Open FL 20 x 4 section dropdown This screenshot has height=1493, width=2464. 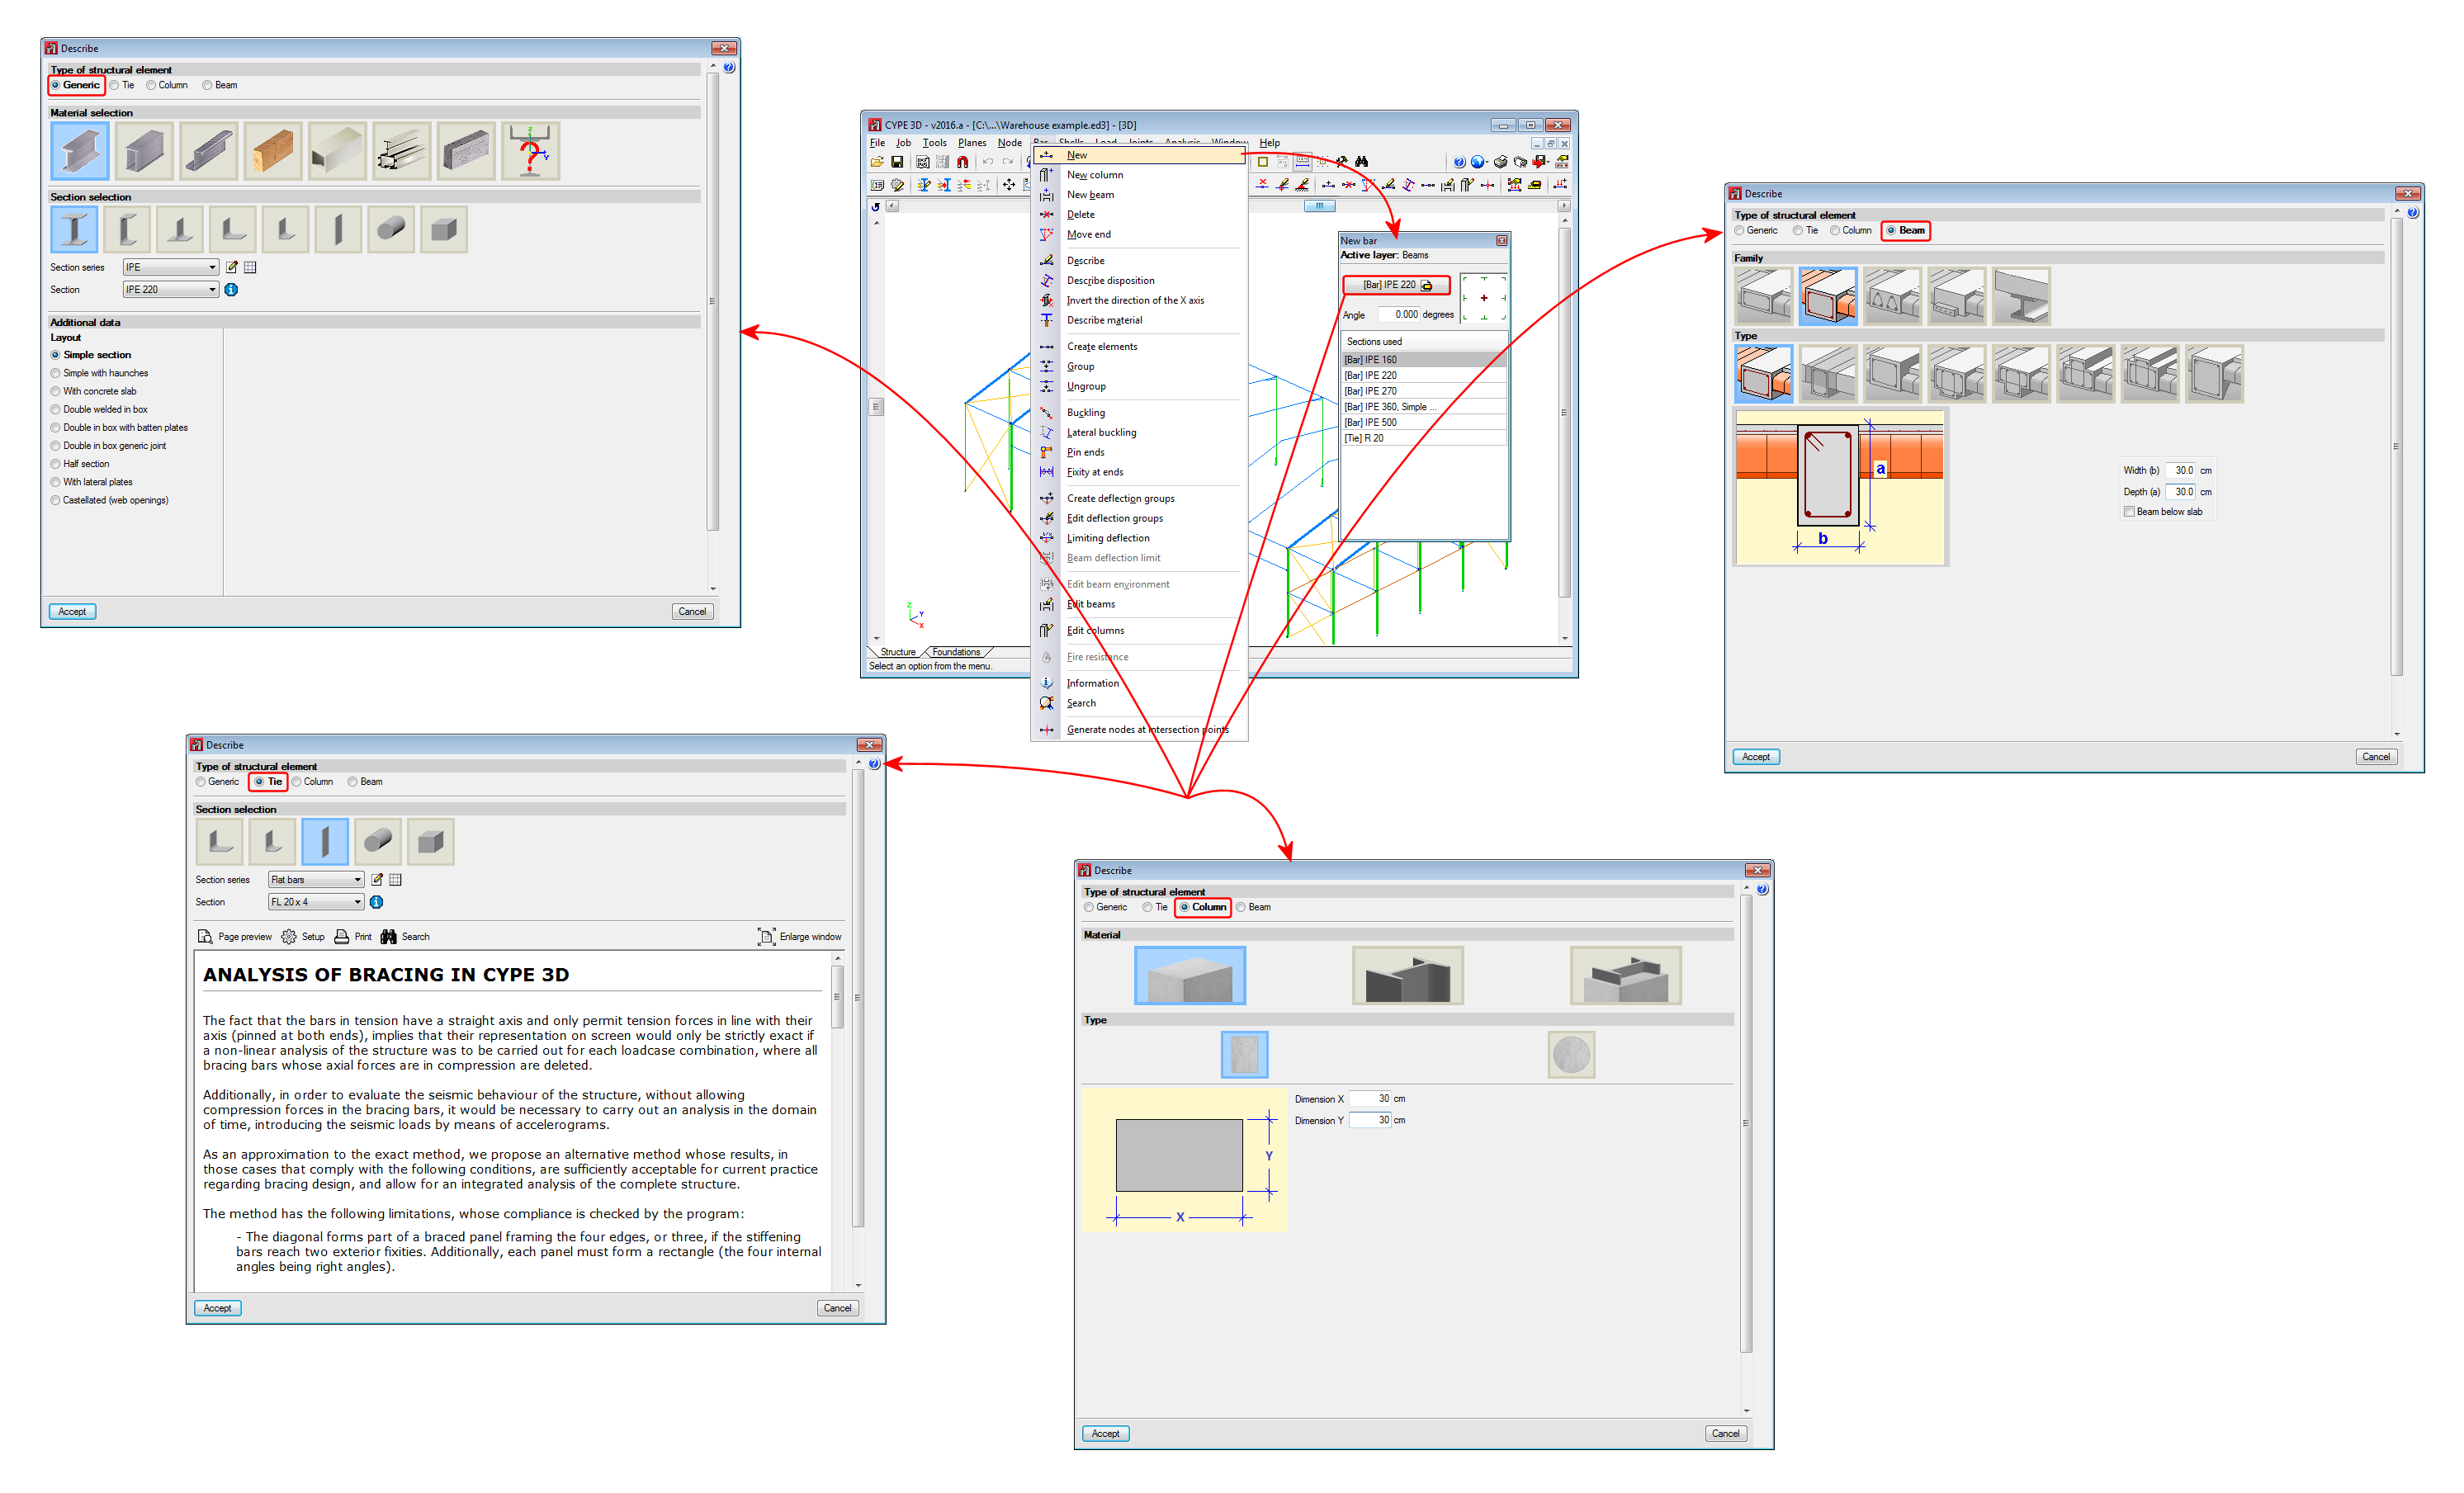tap(316, 902)
